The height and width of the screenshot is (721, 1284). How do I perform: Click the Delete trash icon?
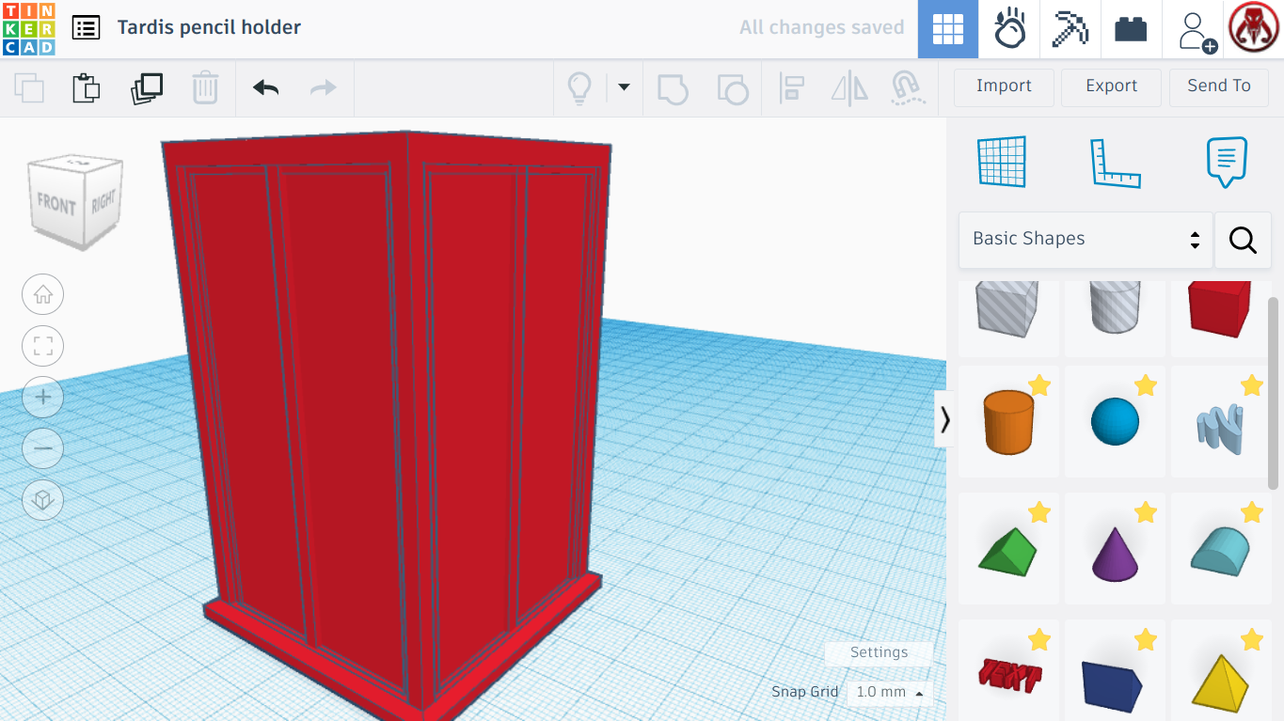(x=205, y=88)
